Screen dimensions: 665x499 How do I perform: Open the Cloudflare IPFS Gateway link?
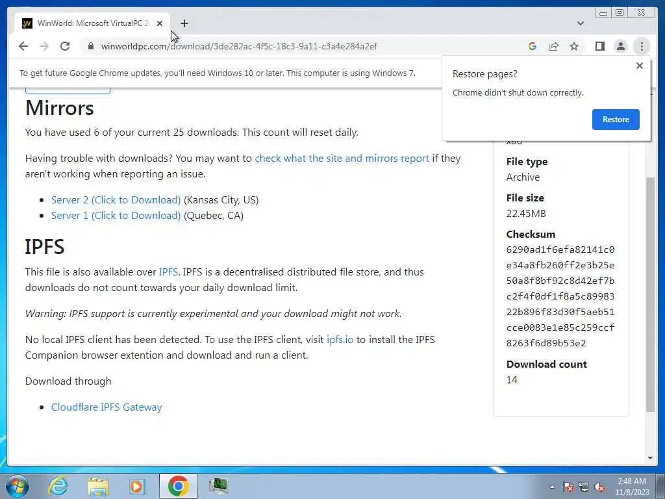107,407
